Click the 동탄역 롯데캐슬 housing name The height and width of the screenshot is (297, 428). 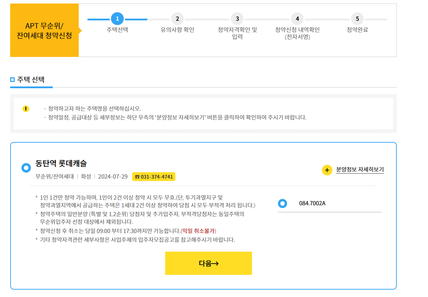click(x=61, y=163)
